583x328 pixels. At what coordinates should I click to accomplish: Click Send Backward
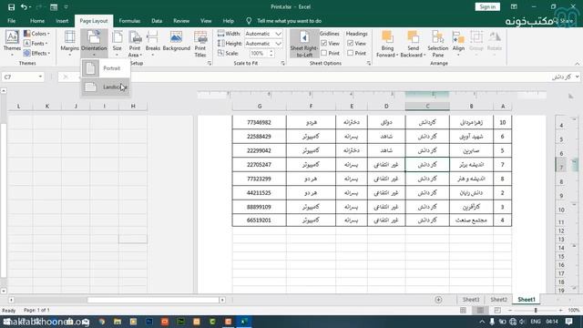(413, 44)
